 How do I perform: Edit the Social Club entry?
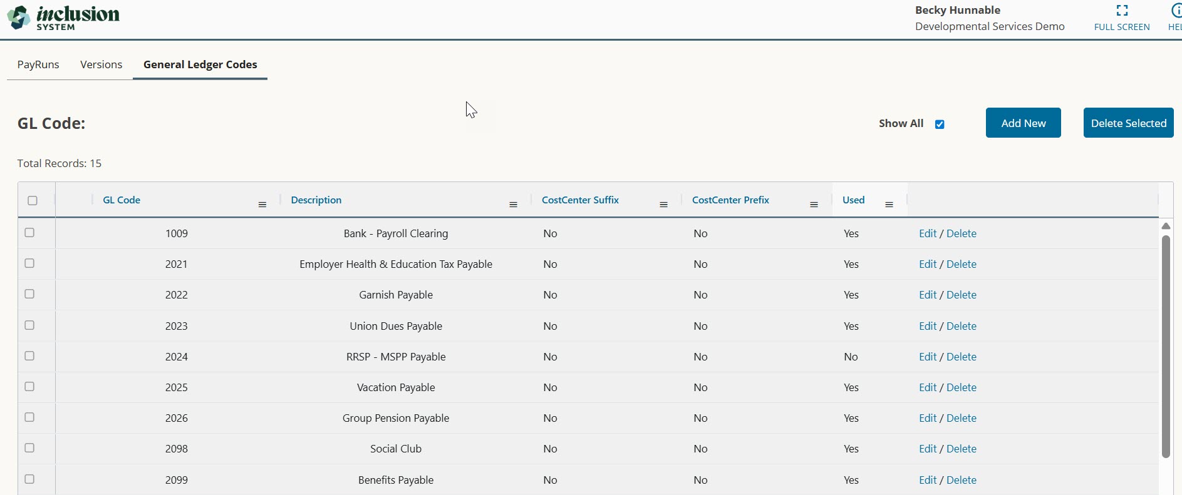point(928,449)
